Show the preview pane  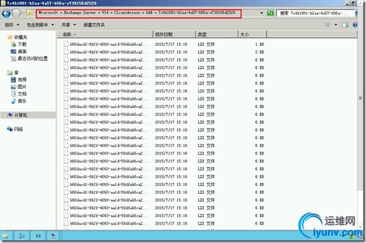pyautogui.click(x=345, y=25)
